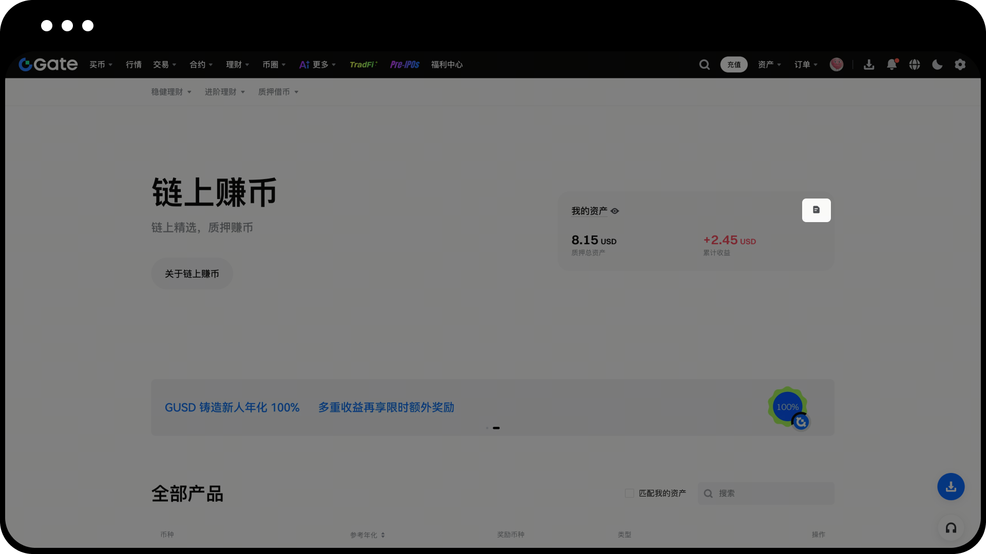Toggle dark mode moon icon

(x=937, y=65)
